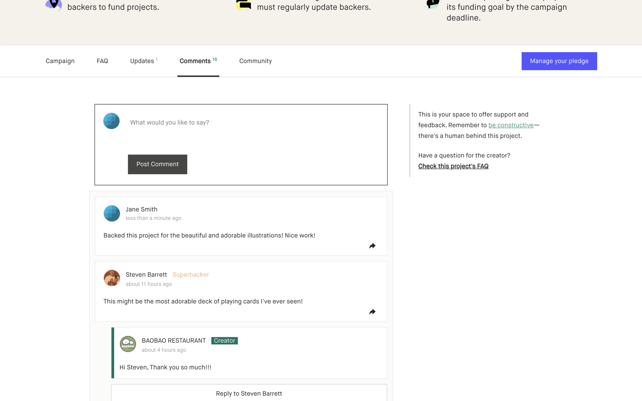Click 'about 4 hours ago' timestamp
Viewport: 642px width, 401px height.
click(164, 350)
